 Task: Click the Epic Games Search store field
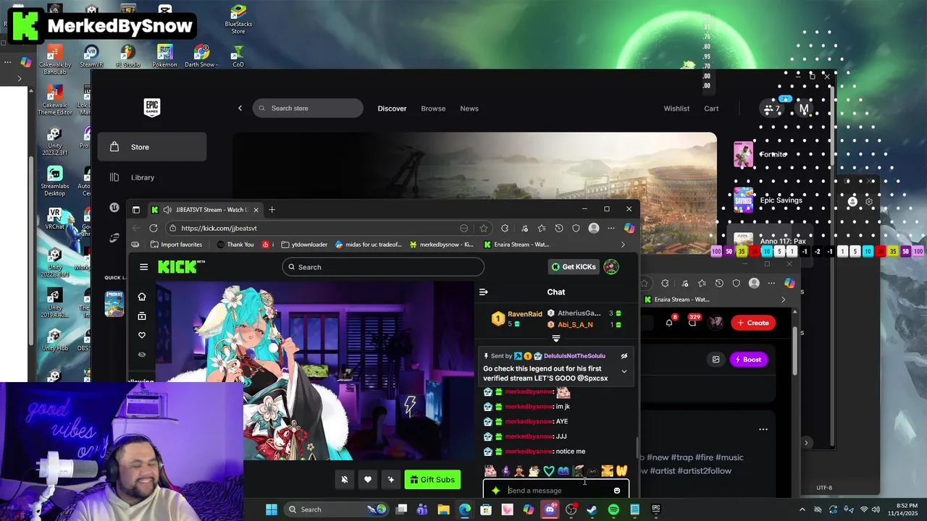(308, 109)
